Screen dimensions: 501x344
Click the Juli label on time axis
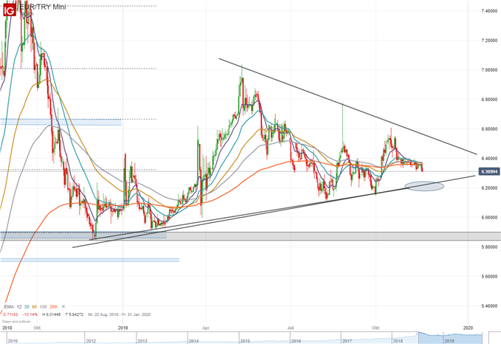[x=291, y=328]
